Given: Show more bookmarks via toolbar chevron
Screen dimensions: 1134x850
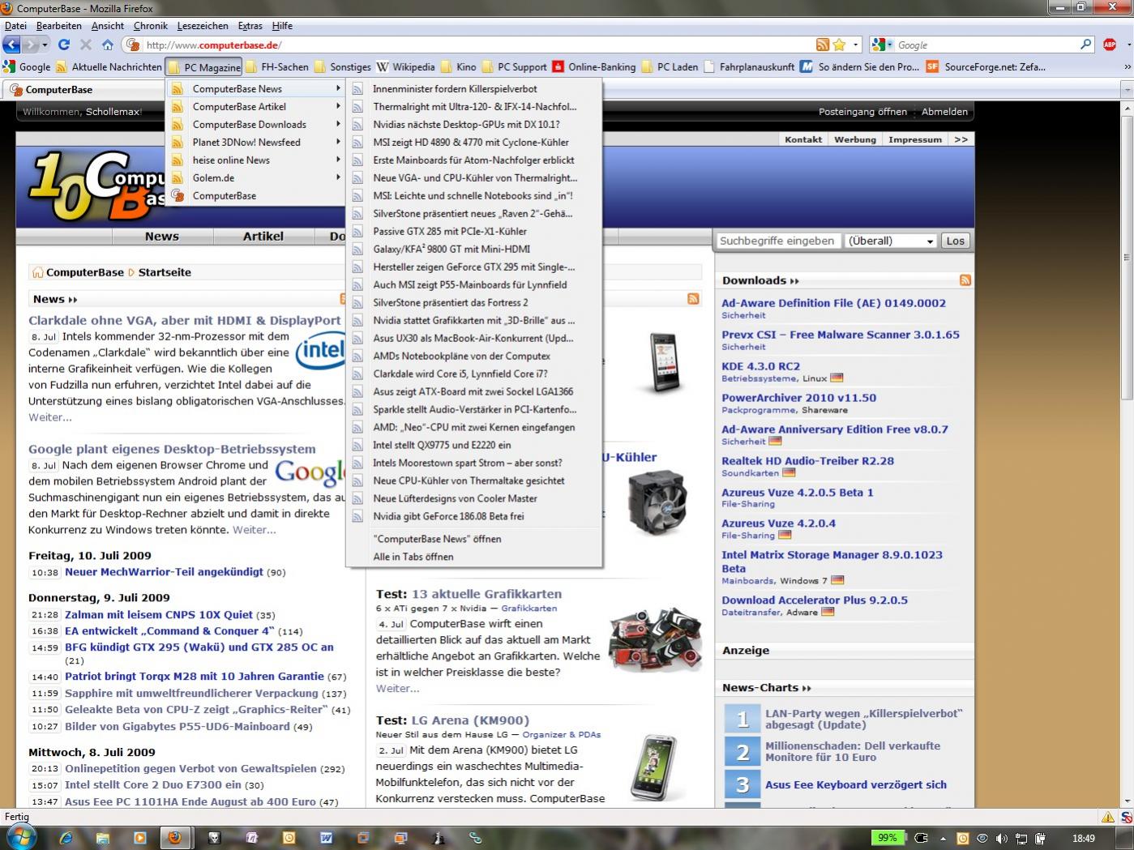Looking at the screenshot, I should click(1127, 66).
